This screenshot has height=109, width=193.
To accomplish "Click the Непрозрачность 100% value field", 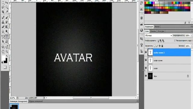I will pyautogui.click(x=188, y=35).
